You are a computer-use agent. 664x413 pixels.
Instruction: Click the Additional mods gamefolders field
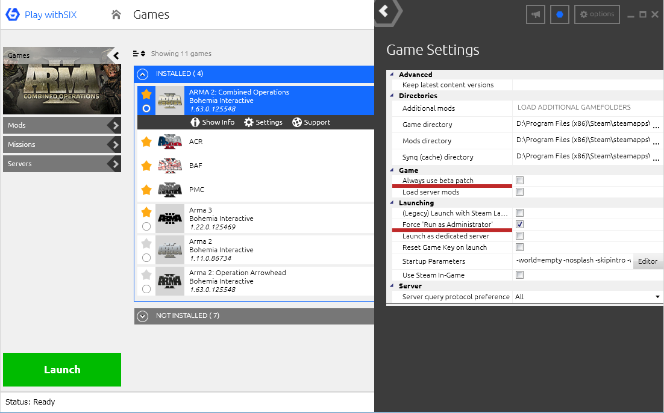coord(587,108)
